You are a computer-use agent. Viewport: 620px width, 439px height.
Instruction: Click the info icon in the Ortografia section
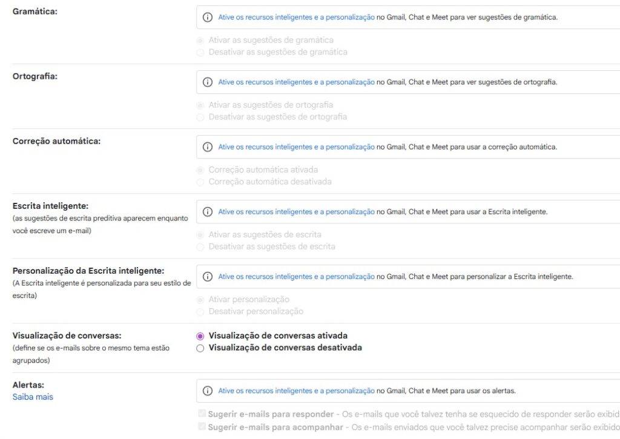(206, 82)
